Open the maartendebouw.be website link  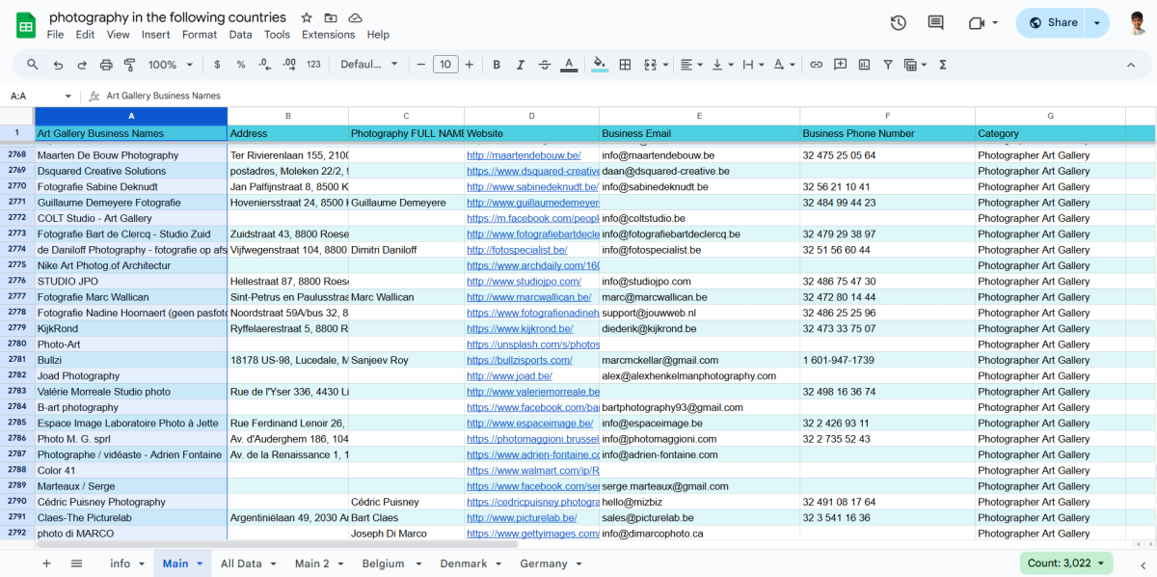524,155
